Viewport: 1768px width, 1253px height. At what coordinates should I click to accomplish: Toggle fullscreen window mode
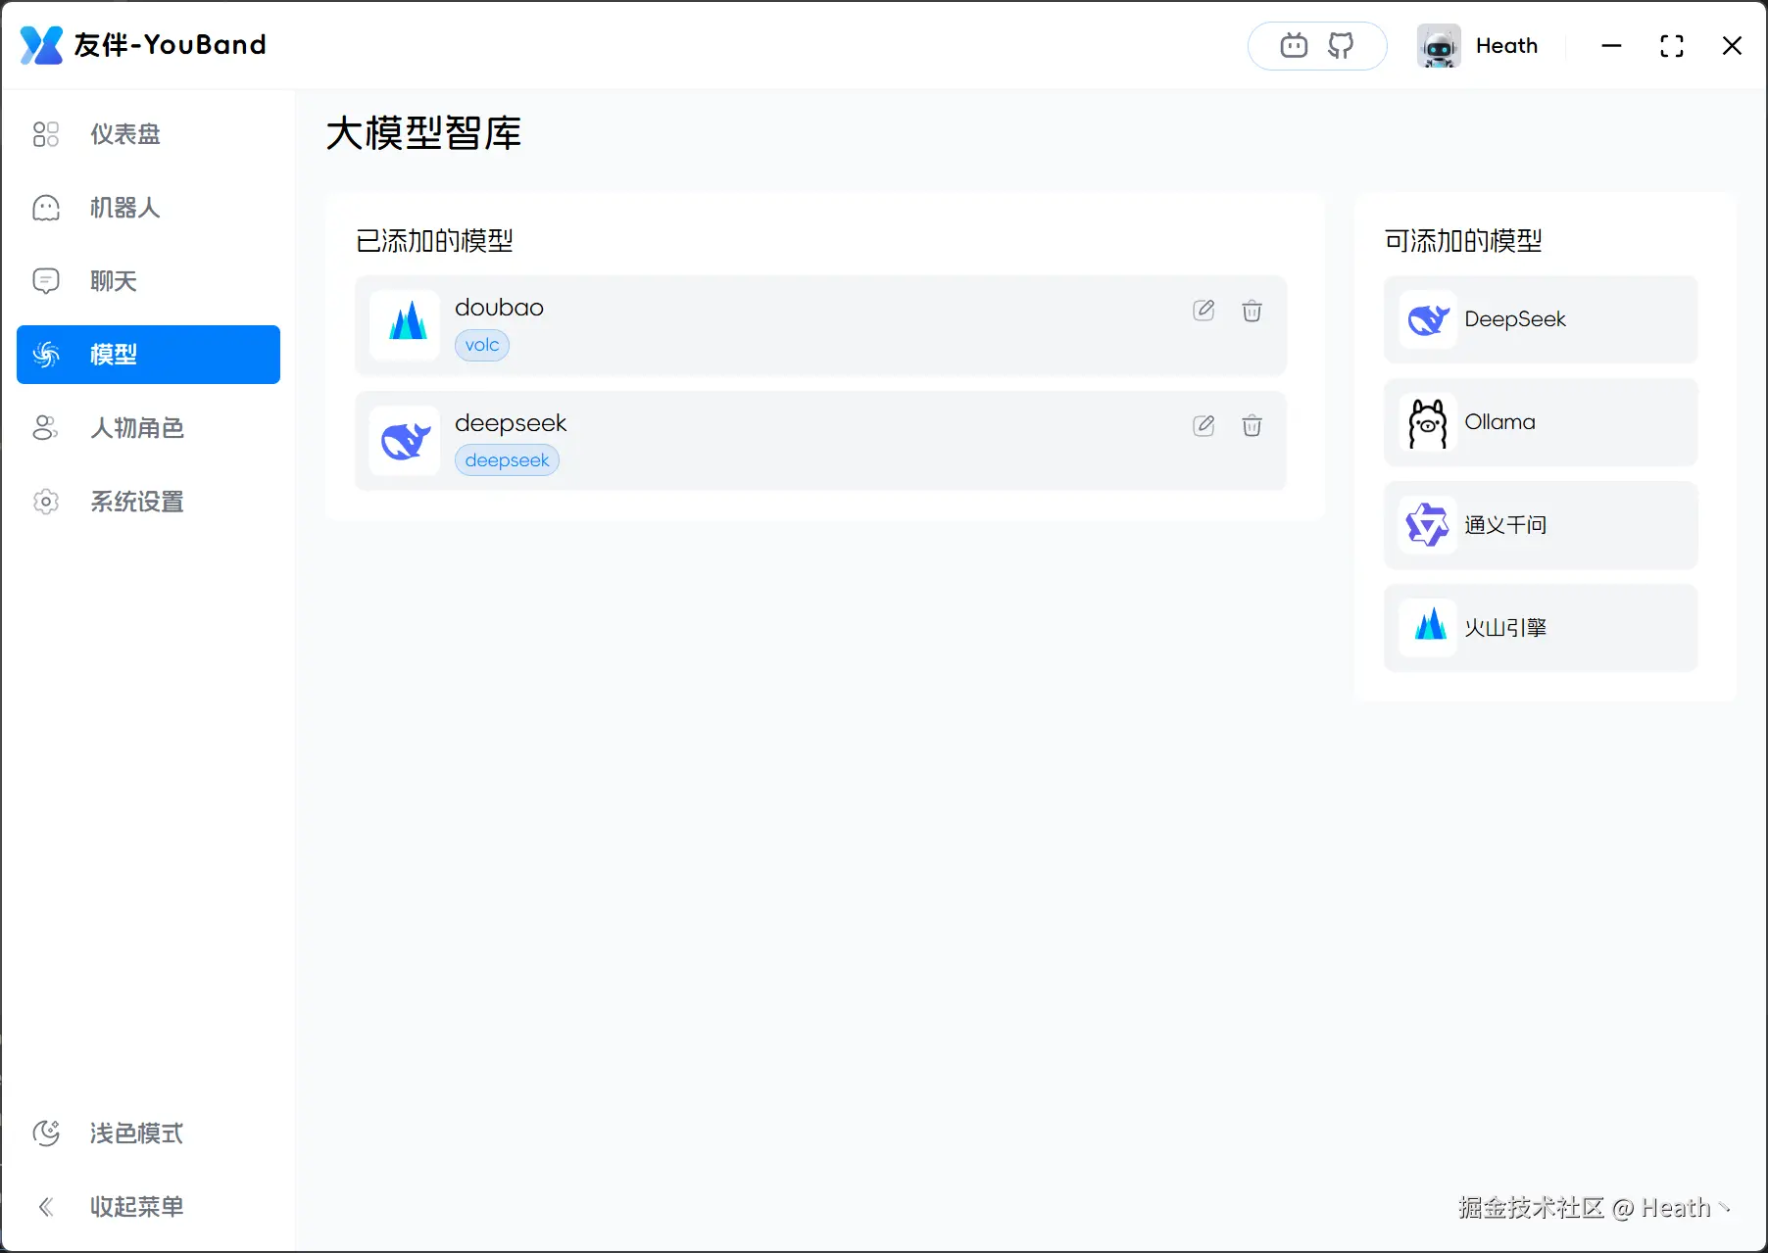coord(1672,46)
